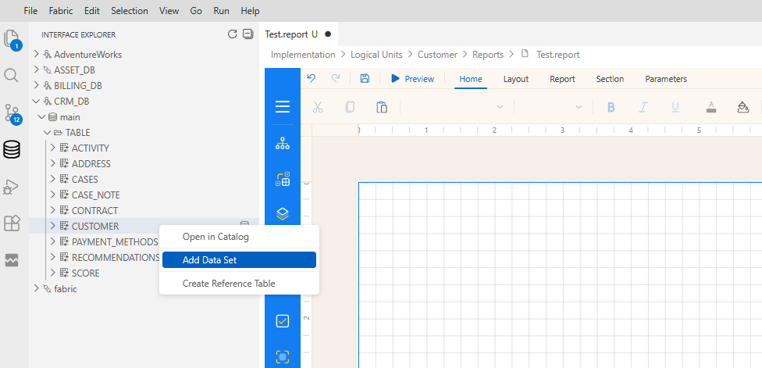762x368 pixels.
Task: Toggle Underline formatting
Action: [675, 107]
